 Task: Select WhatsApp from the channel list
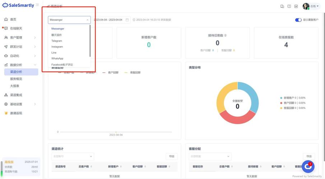point(57,58)
